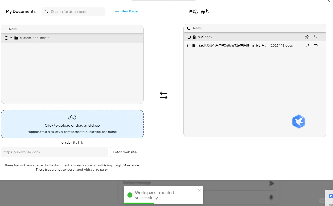Click the microphone icon in chat
The image size is (333, 206).
(x=272, y=197)
